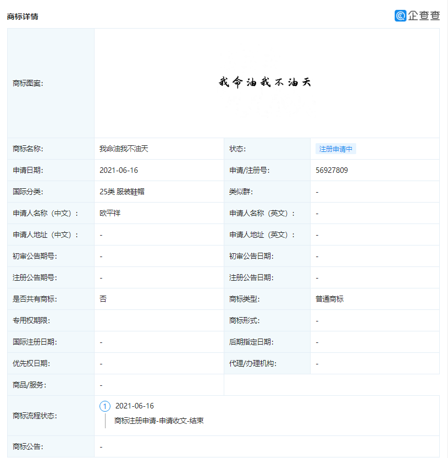Screen dimensions: 448x458
Task: Click the 商标详情 page heading
Action: tap(23, 17)
